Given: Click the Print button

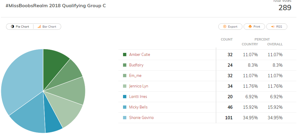Looking at the screenshot, I should [x=254, y=27].
